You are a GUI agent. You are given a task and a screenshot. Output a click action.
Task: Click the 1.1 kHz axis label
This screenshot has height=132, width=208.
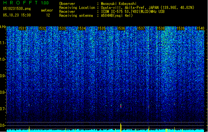pos(3,43)
